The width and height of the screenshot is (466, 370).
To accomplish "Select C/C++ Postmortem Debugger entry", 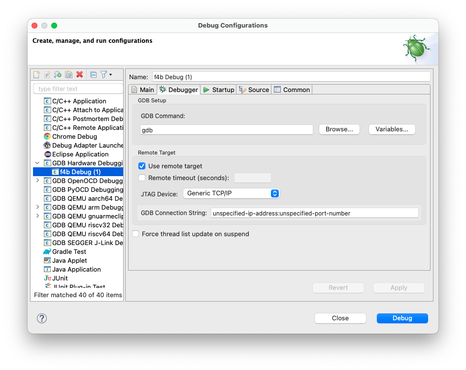I will click(x=83, y=119).
